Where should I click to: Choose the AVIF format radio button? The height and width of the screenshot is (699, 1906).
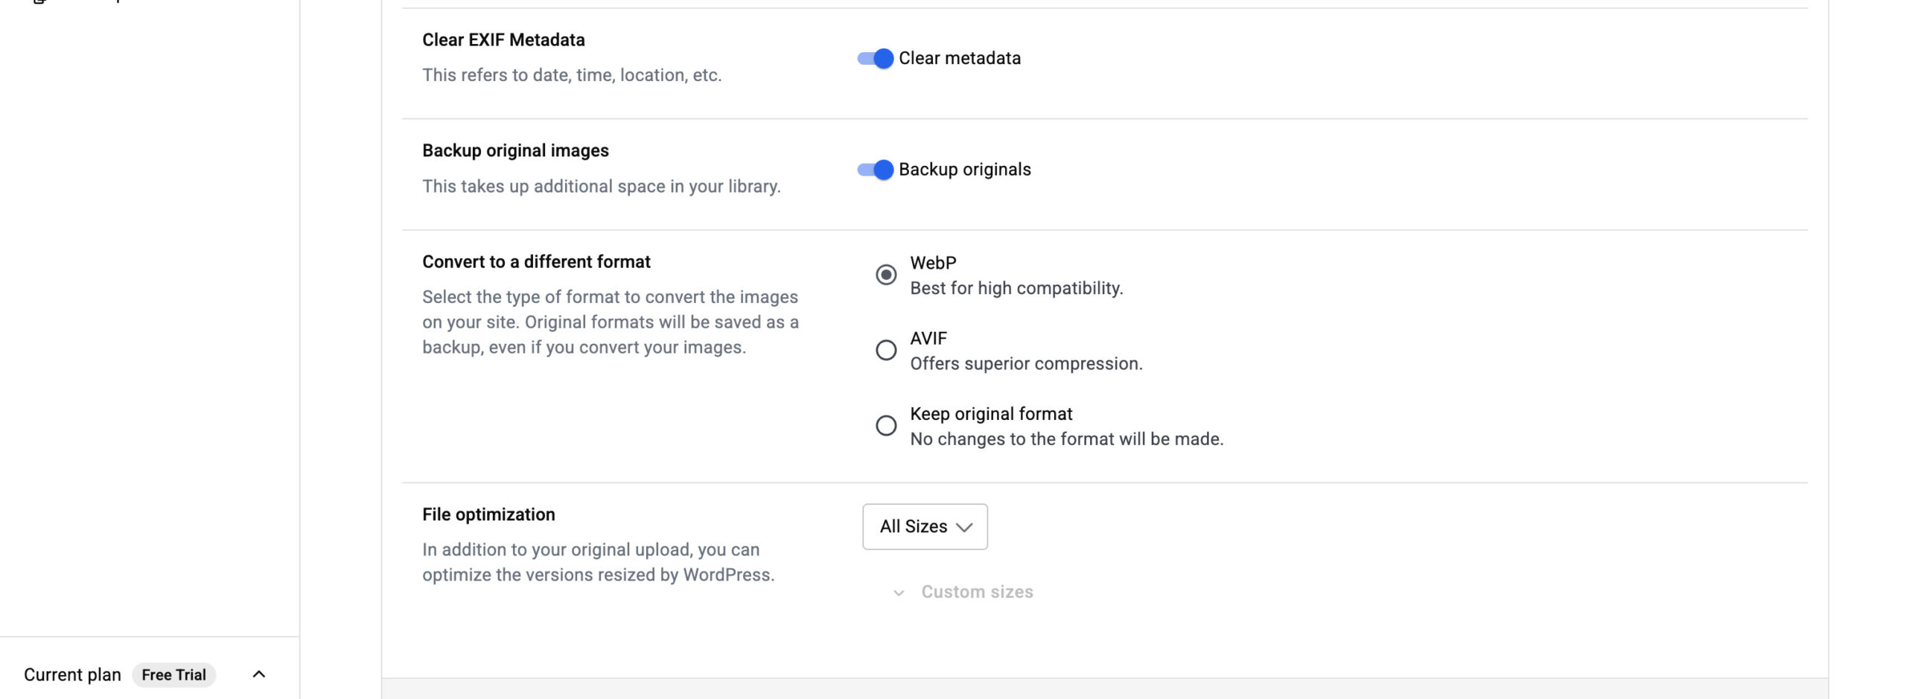click(x=885, y=351)
